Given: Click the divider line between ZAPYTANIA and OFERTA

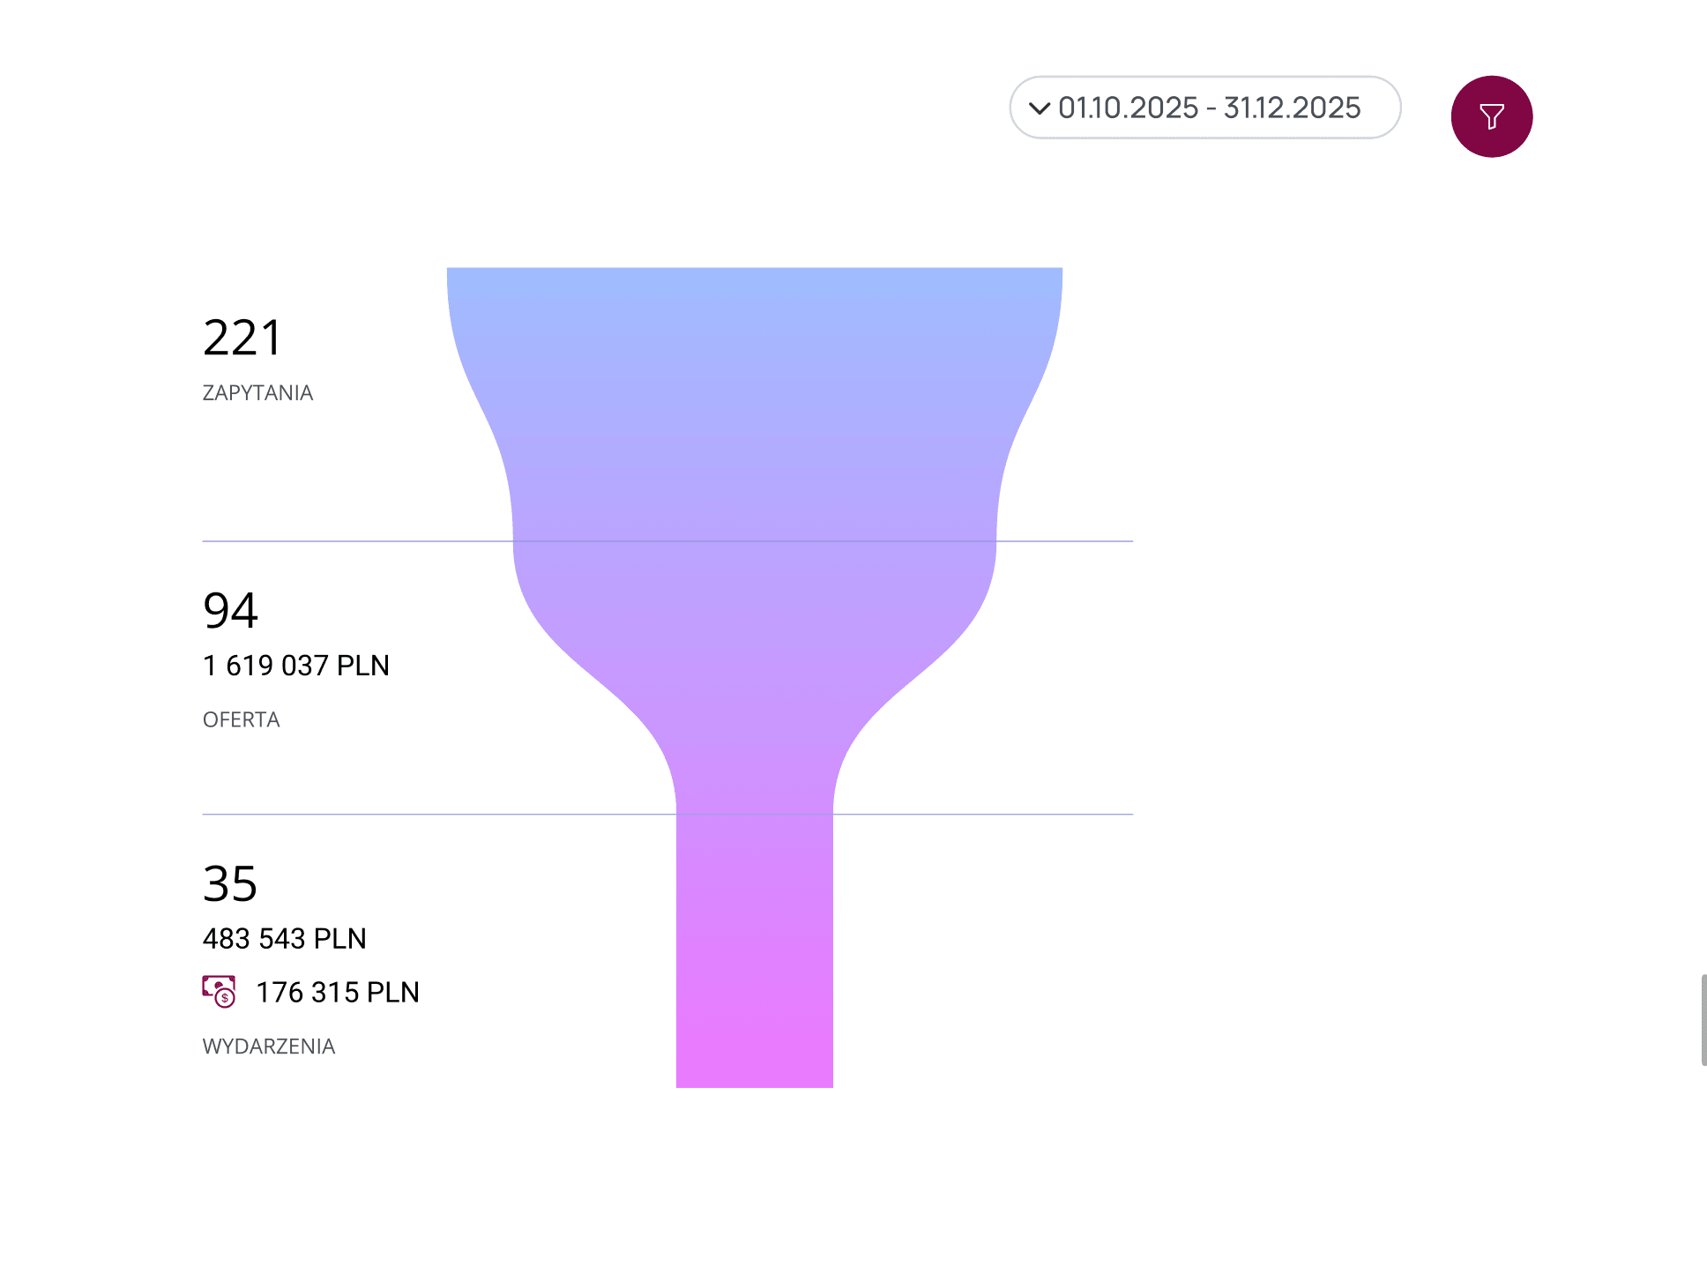Looking at the screenshot, I should (667, 541).
